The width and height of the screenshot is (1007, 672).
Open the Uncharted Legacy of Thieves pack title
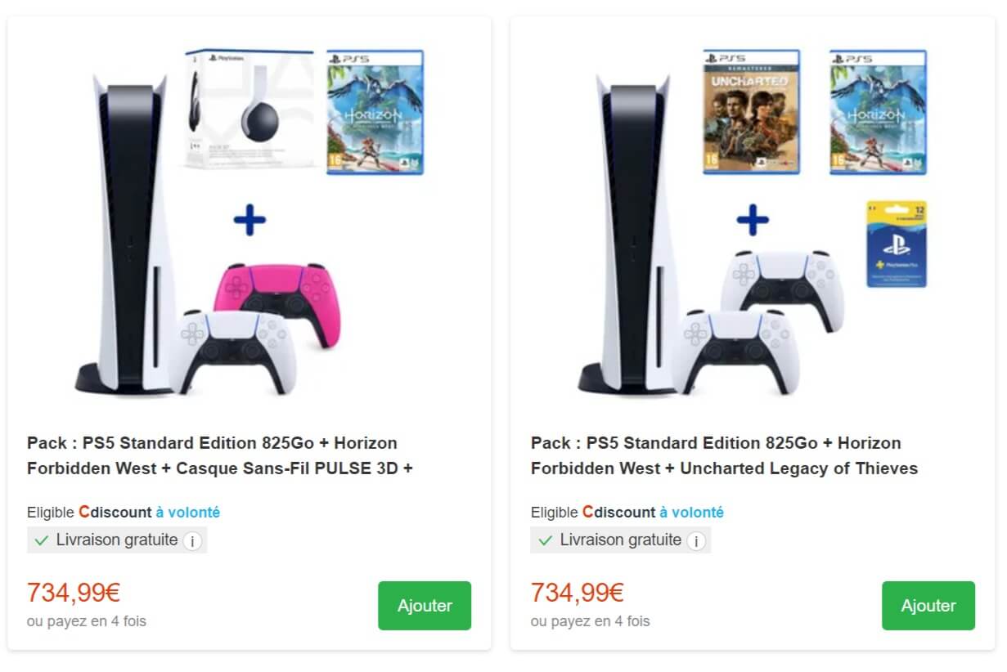tap(724, 455)
